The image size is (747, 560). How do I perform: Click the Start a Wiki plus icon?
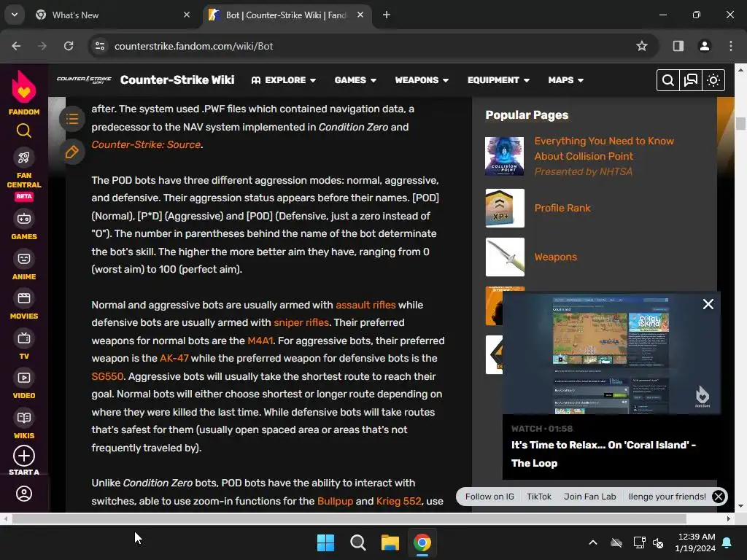[24, 456]
